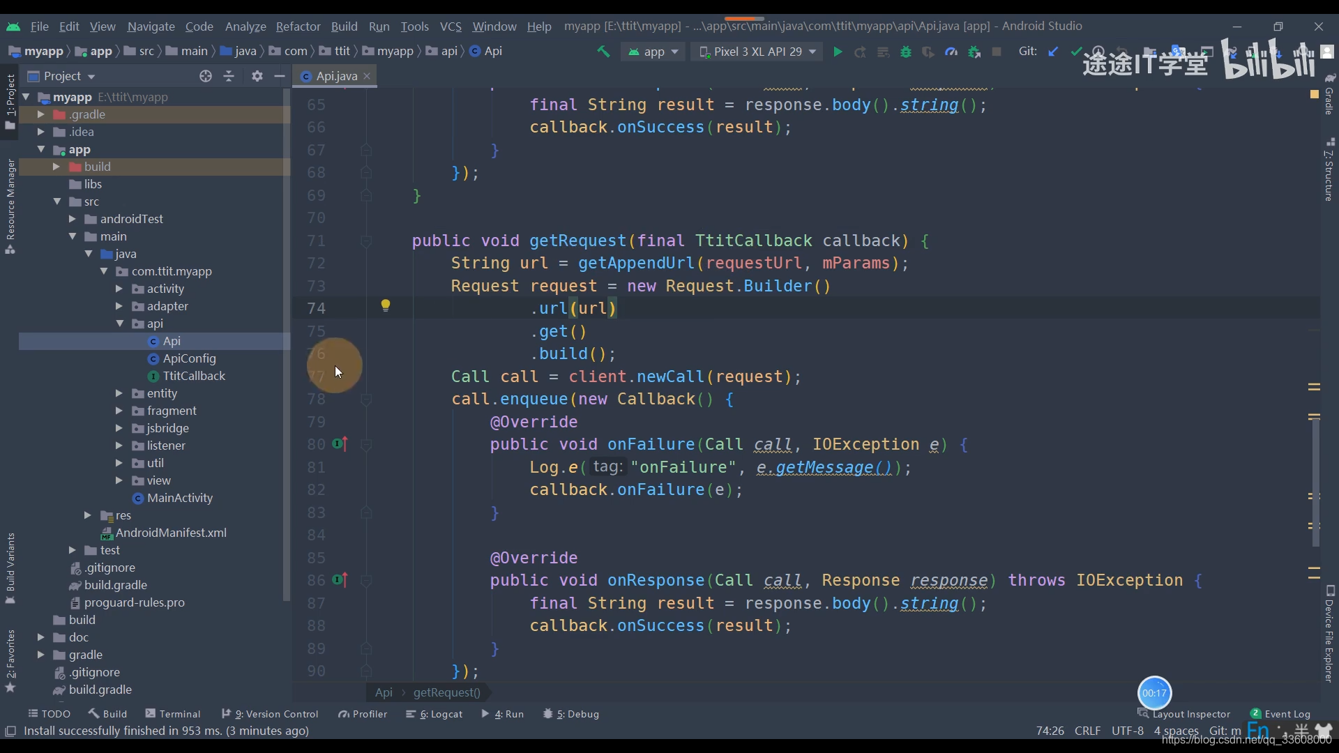Open the app module selector dropdown

[654, 51]
